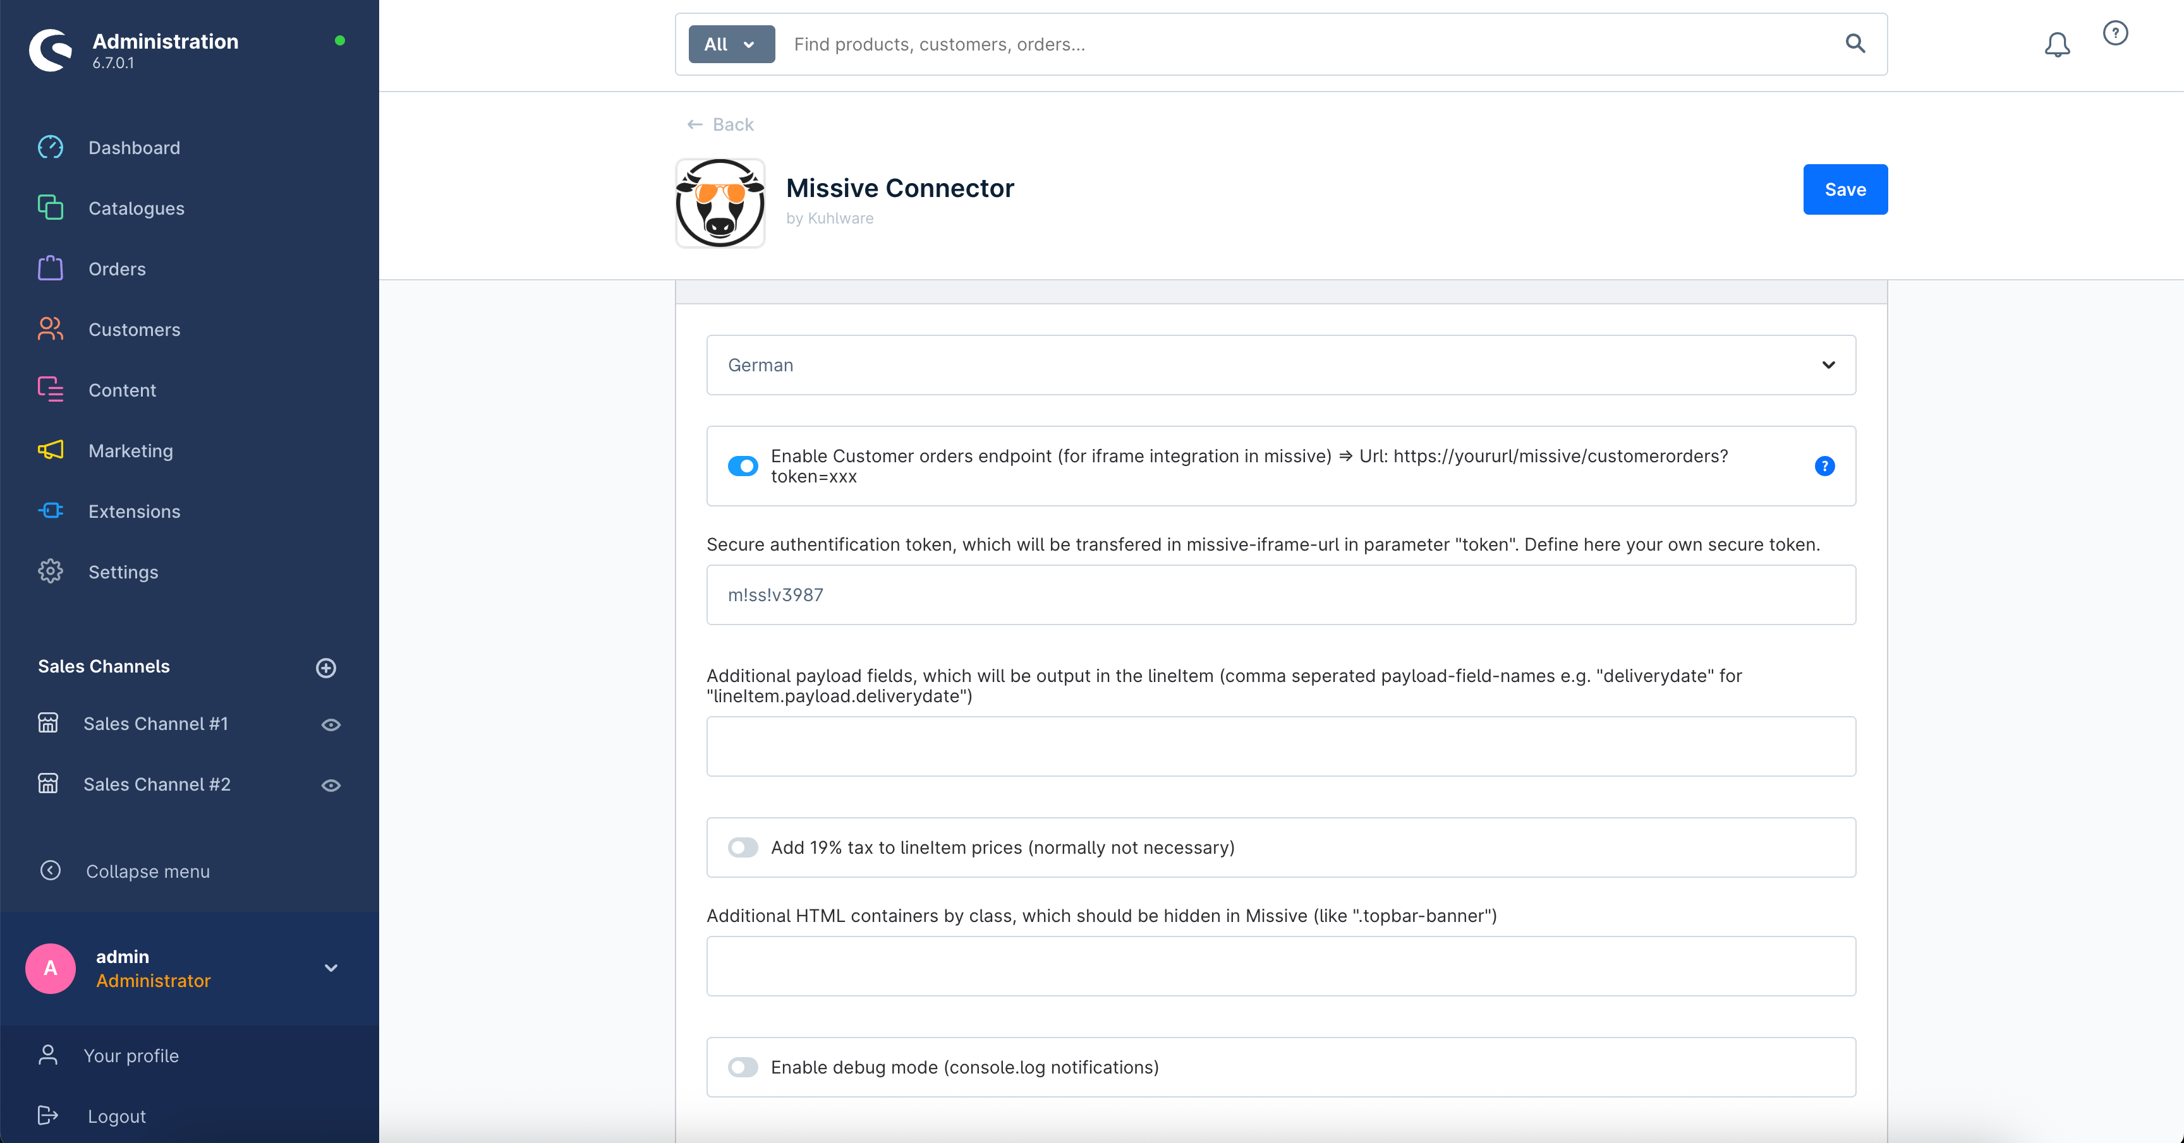
Task: Click the Extensions plug icon
Action: pos(50,511)
